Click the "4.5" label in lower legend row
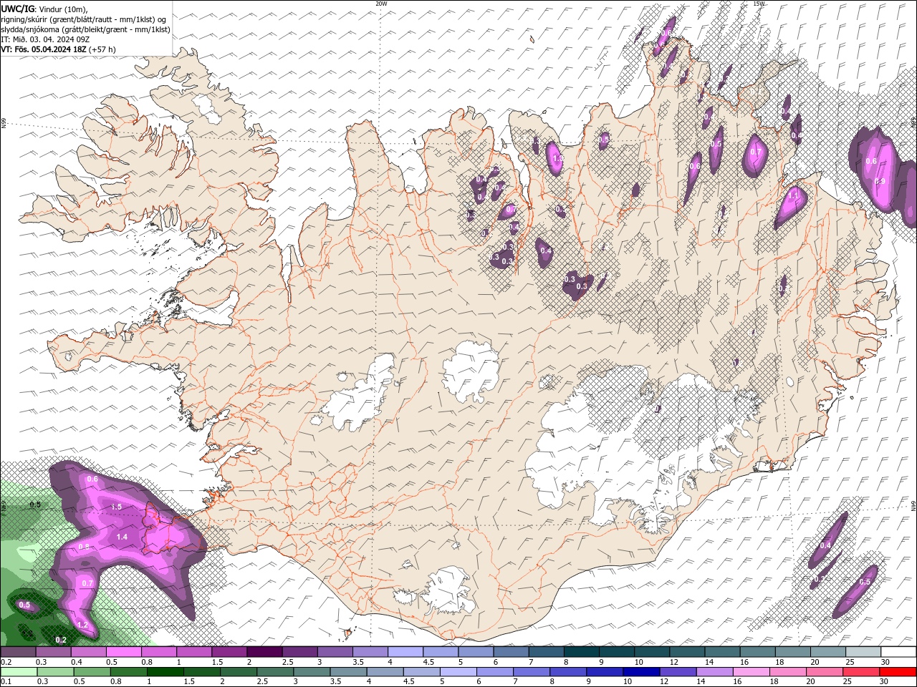 click(408, 682)
